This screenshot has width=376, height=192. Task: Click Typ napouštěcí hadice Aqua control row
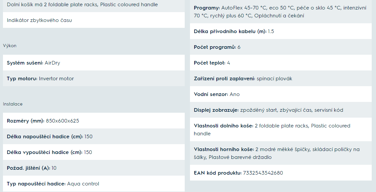94,184
